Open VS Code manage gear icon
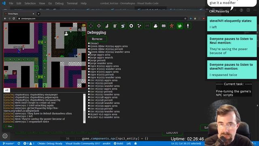The width and height of the screenshot is (259, 146). (5, 136)
